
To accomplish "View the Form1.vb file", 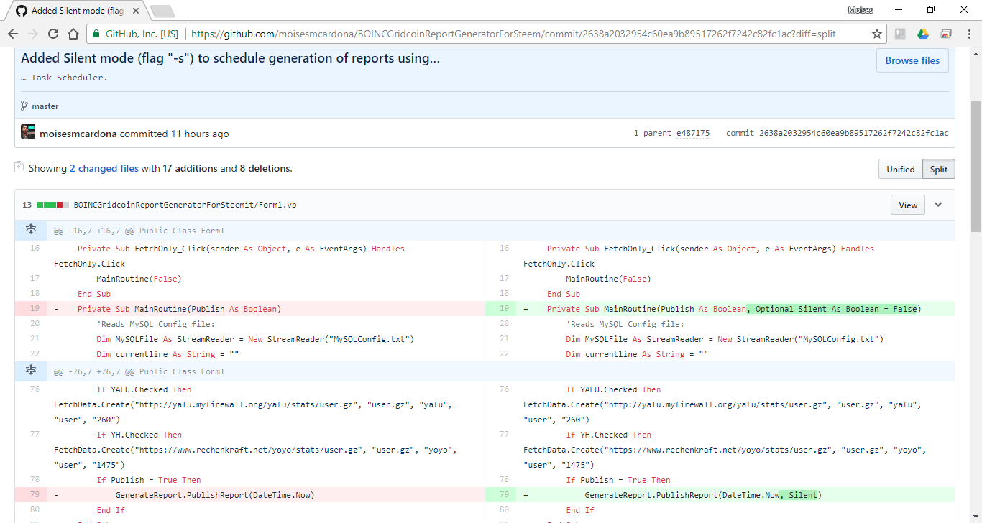I will tap(908, 205).
